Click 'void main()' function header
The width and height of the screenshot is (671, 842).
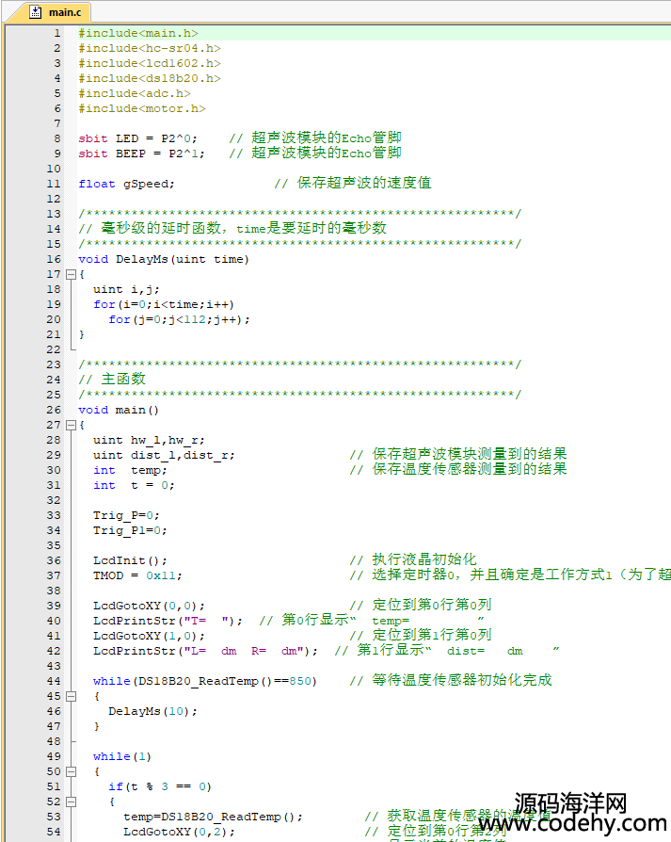(x=119, y=411)
